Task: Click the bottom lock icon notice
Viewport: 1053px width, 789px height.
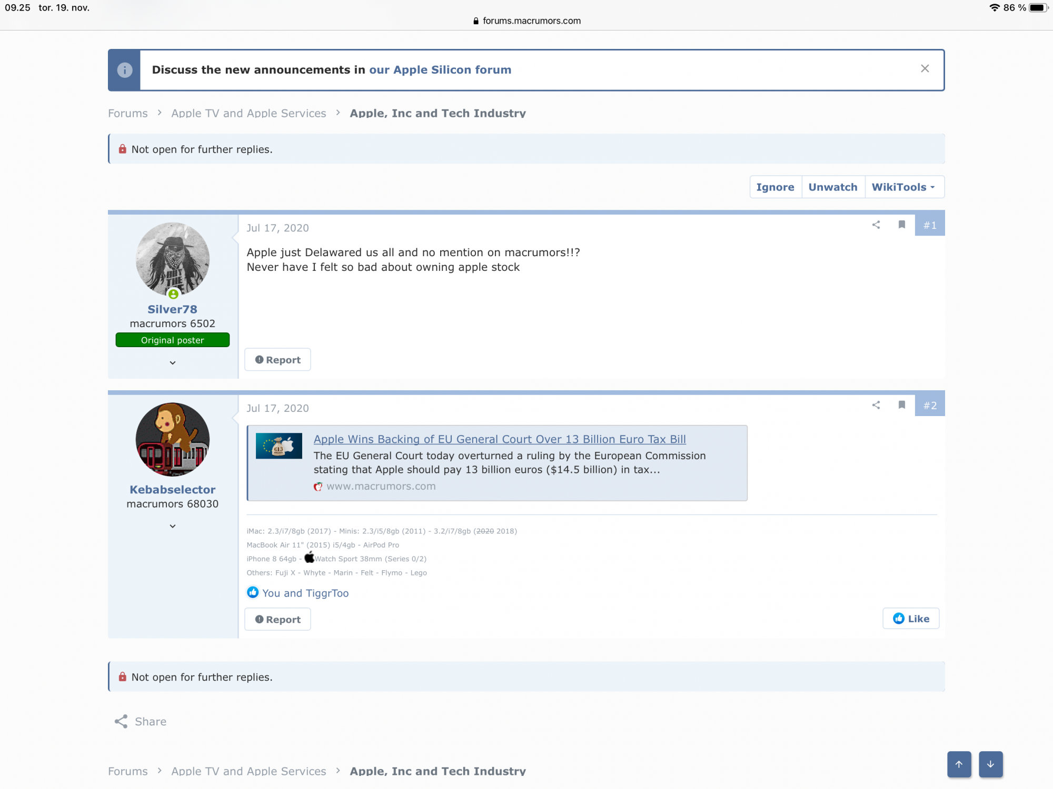Action: 122,677
